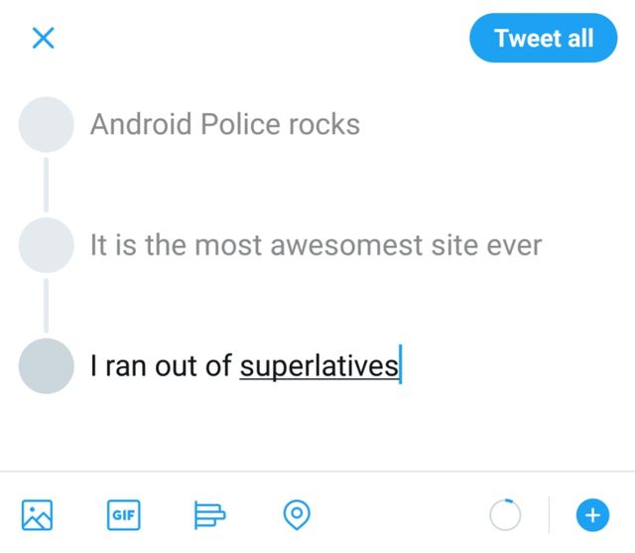Click thread line between first two avatars

click(46, 186)
